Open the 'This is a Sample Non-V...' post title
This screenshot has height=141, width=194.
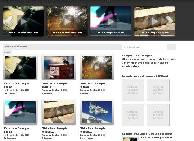(55, 85)
